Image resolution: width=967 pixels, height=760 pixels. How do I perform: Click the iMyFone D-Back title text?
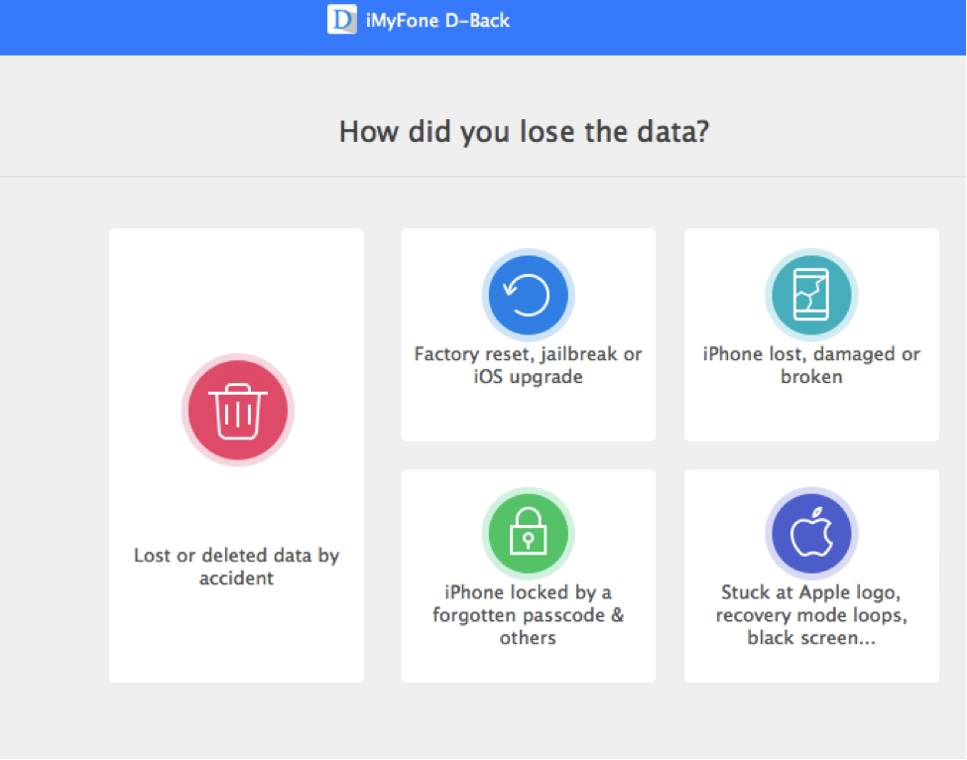pyautogui.click(x=437, y=21)
